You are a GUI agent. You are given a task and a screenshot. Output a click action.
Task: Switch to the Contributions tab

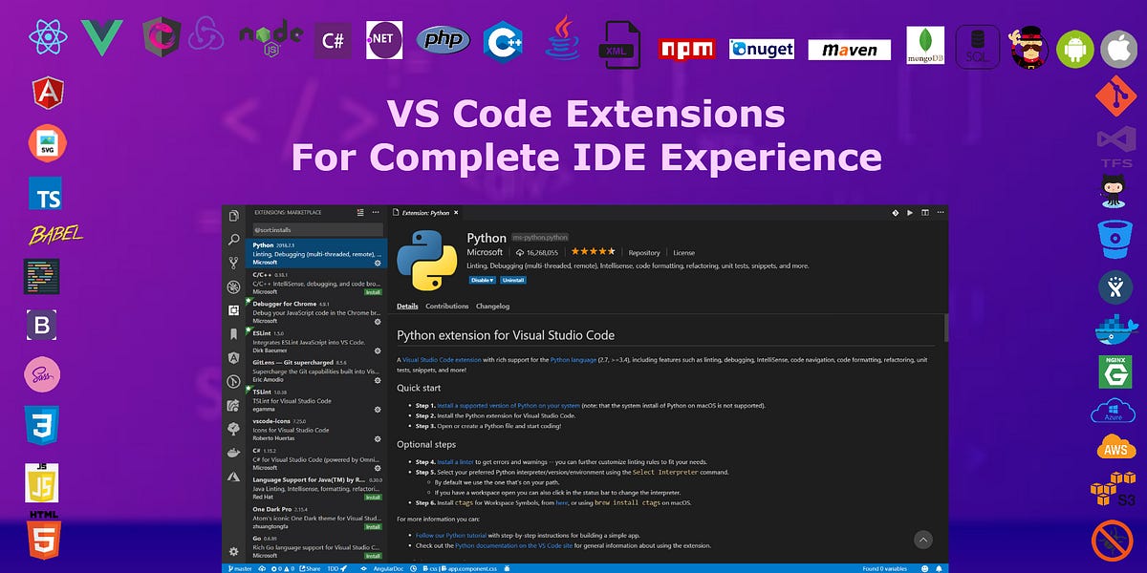[x=446, y=306]
